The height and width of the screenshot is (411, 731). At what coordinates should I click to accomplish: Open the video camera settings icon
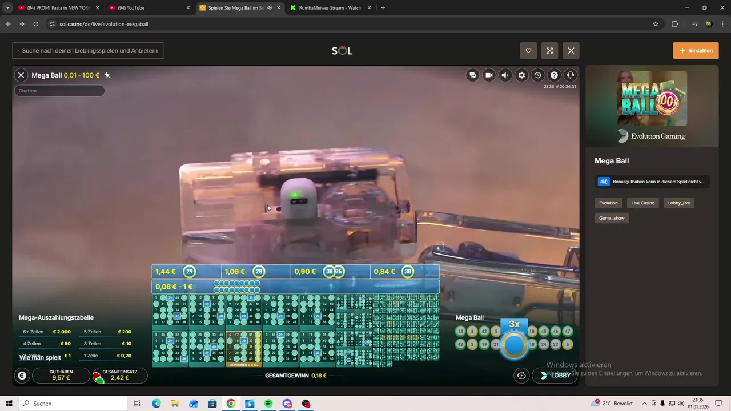(489, 75)
